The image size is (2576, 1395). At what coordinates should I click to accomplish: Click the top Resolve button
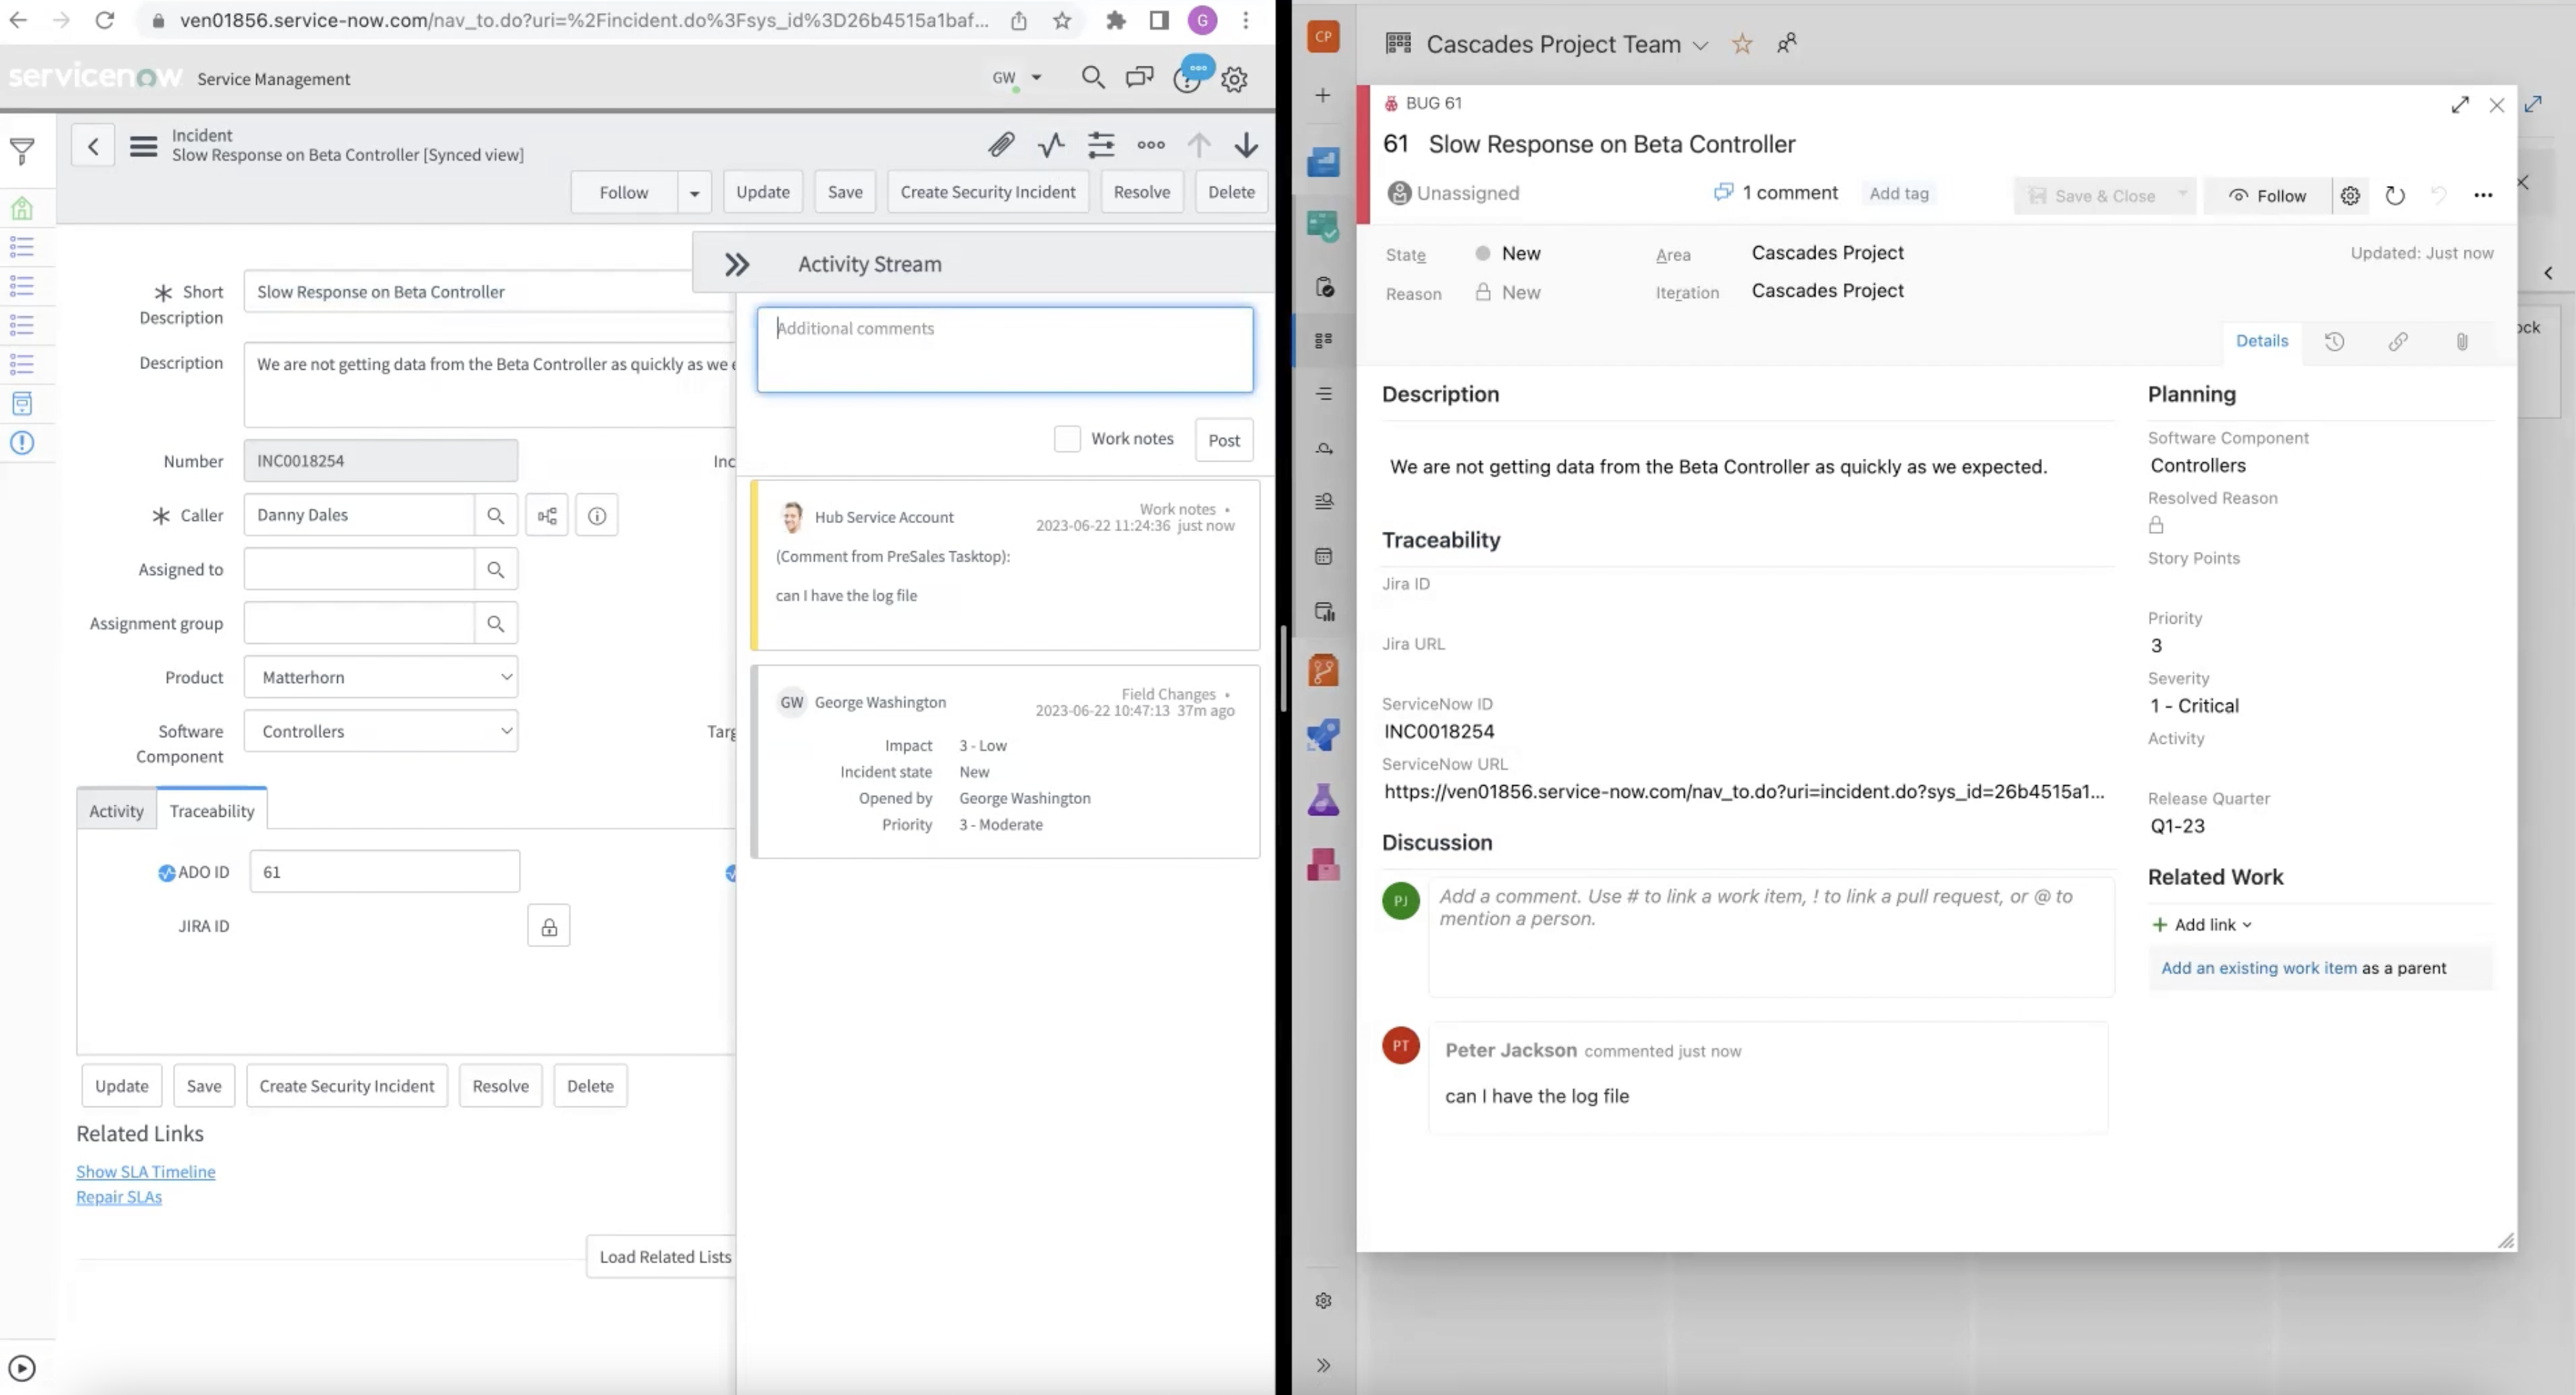pyautogui.click(x=1142, y=192)
